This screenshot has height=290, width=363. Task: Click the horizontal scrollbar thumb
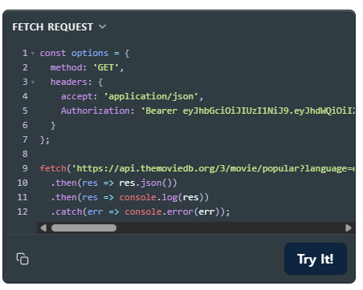84,228
